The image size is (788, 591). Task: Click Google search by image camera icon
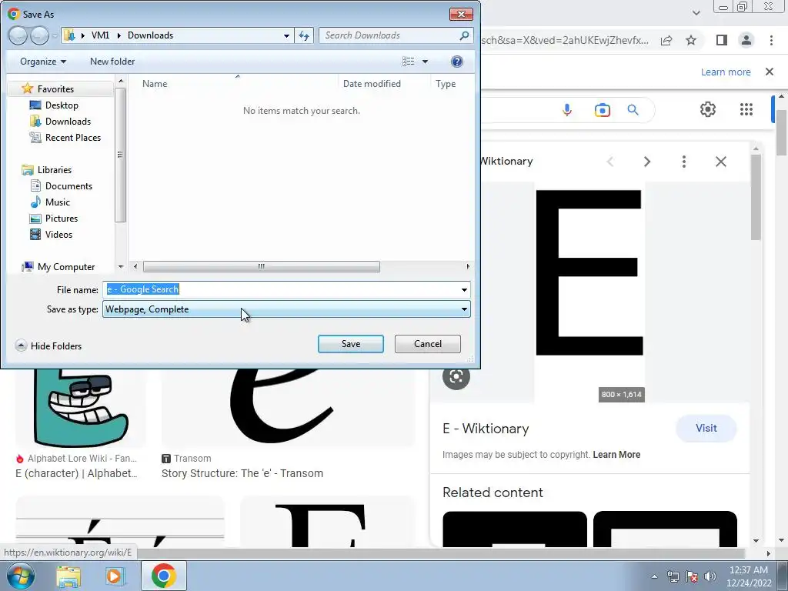click(x=602, y=109)
